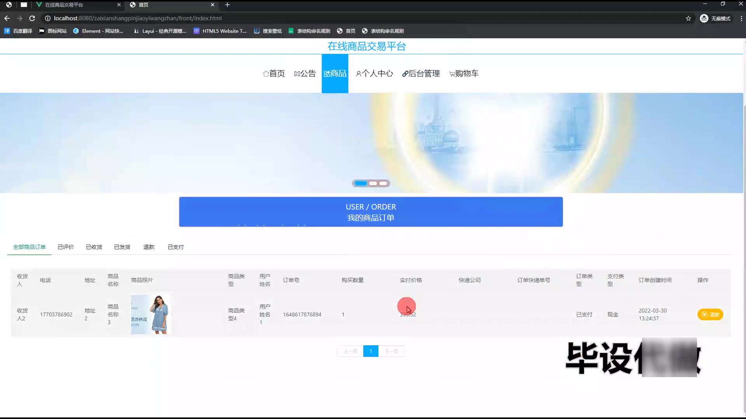Screen dimensions: 746x419
Task: Switch to 已发货 orders tab
Action: (122, 247)
